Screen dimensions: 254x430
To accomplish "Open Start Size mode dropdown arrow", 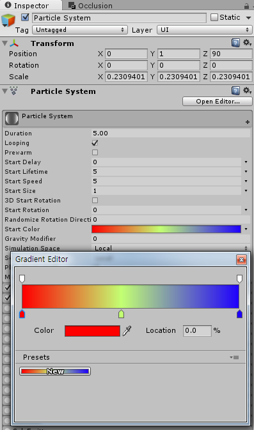I will point(246,191).
